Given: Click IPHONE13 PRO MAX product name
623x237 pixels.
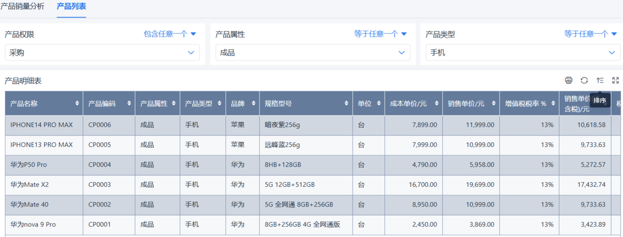Looking at the screenshot, I should 42,145.
